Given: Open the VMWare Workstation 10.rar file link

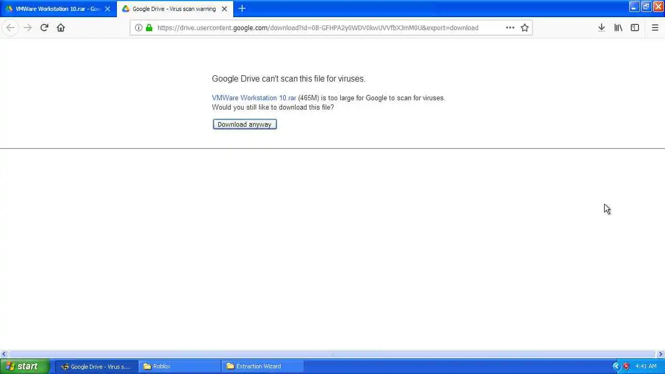Looking at the screenshot, I should tap(254, 98).
